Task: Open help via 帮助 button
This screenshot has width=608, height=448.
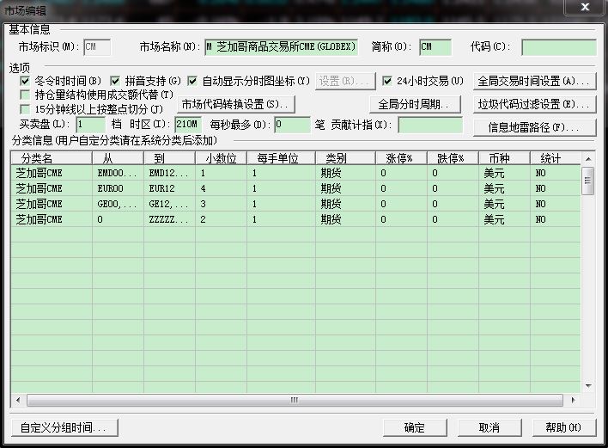Action: click(x=563, y=427)
